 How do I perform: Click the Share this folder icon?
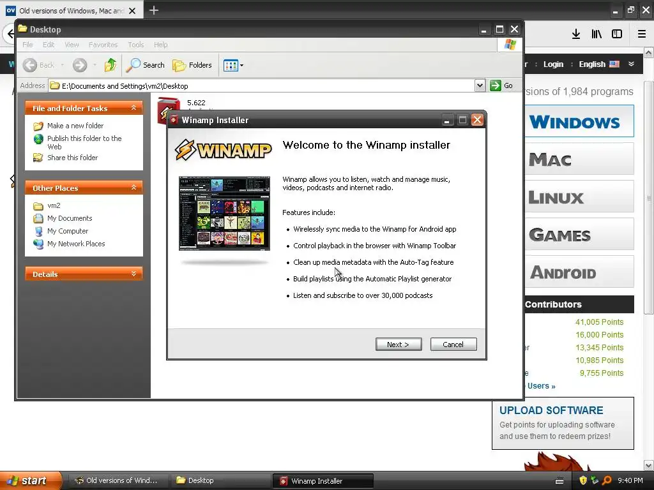pyautogui.click(x=38, y=158)
